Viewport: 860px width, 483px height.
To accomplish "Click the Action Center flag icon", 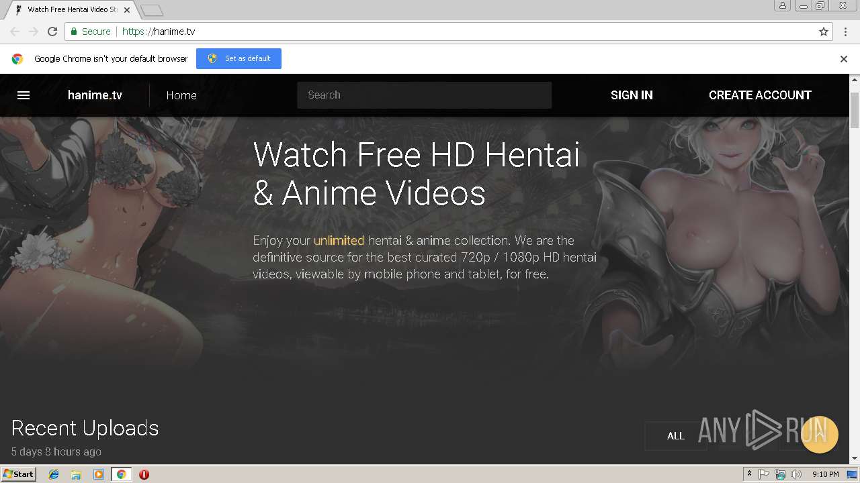I will pos(764,474).
